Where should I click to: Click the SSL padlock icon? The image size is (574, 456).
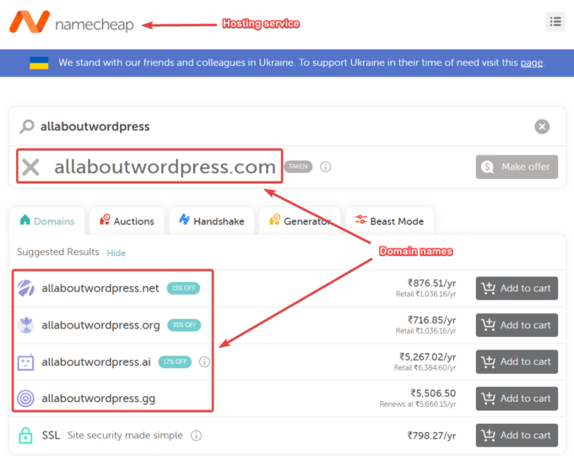pyautogui.click(x=25, y=435)
